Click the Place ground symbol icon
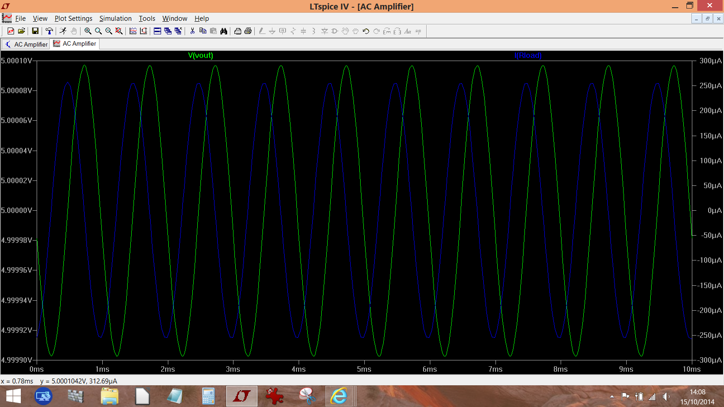This screenshot has width=724, height=407. pos(272,31)
